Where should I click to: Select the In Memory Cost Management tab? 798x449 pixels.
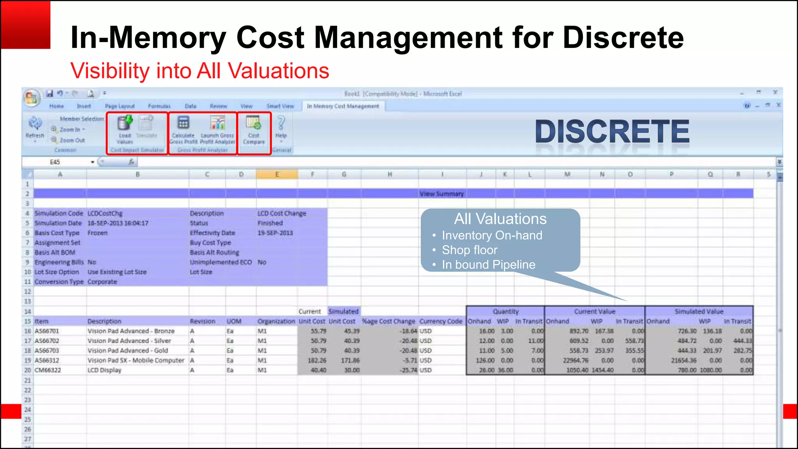point(343,106)
